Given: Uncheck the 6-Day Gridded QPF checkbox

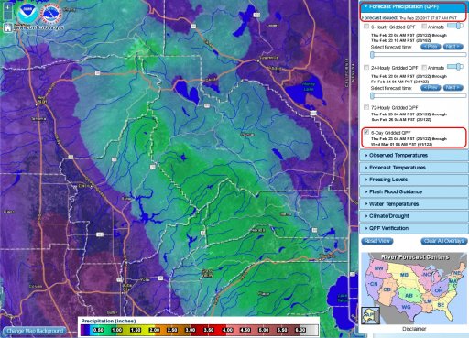Looking at the screenshot, I should coord(366,132).
